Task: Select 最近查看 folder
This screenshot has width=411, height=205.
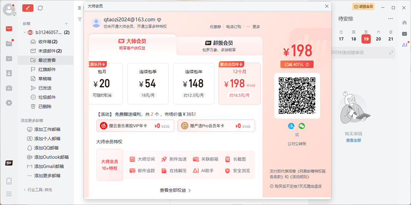Action: 46,60
